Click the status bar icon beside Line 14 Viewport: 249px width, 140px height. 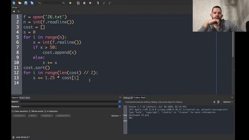(14, 137)
